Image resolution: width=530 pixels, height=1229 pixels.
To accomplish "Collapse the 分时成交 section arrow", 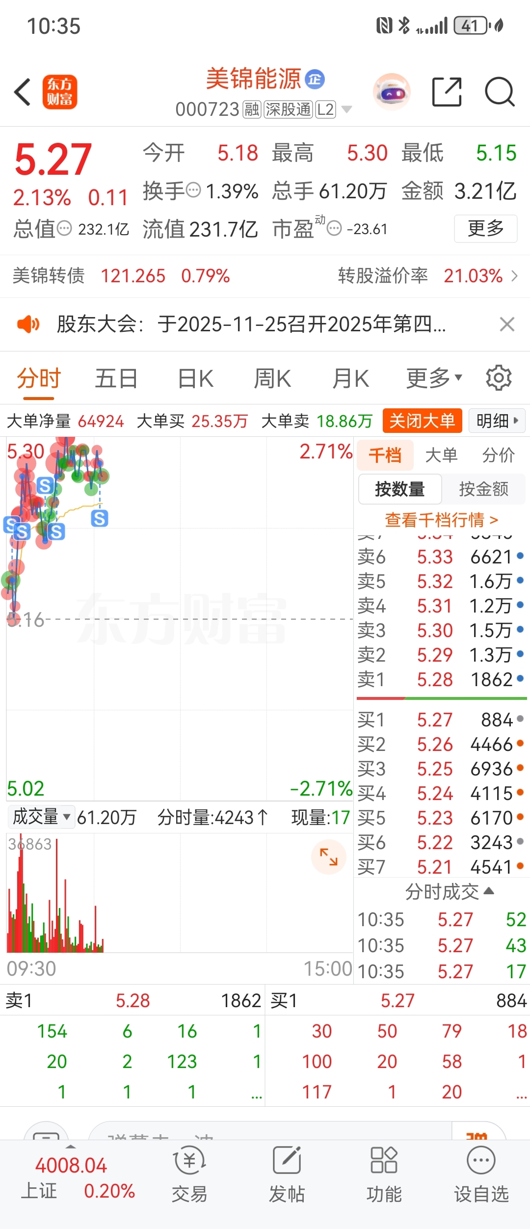I will [489, 891].
